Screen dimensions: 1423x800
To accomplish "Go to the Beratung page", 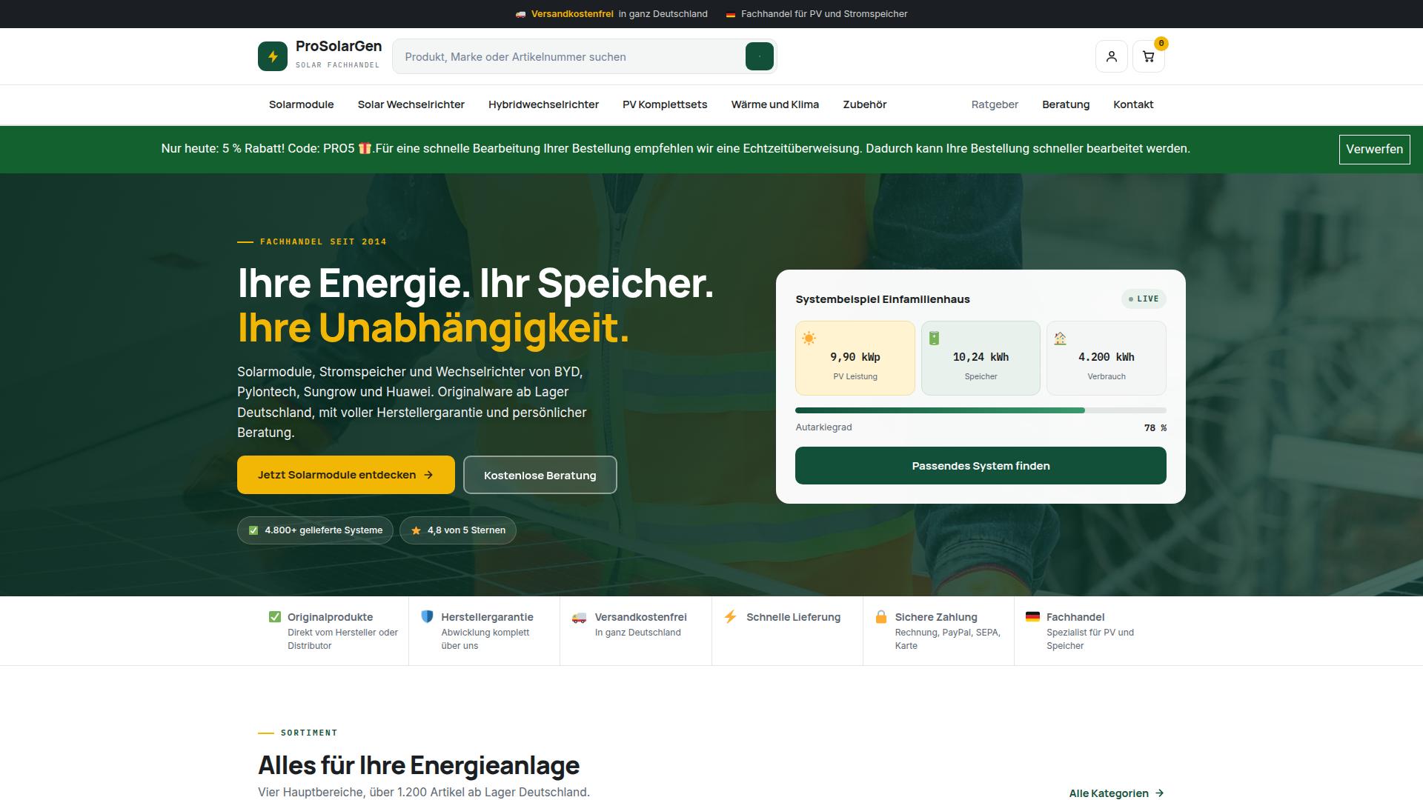I will [x=1066, y=104].
